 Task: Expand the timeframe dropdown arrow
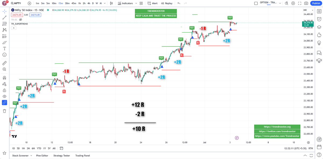coord(104,3)
